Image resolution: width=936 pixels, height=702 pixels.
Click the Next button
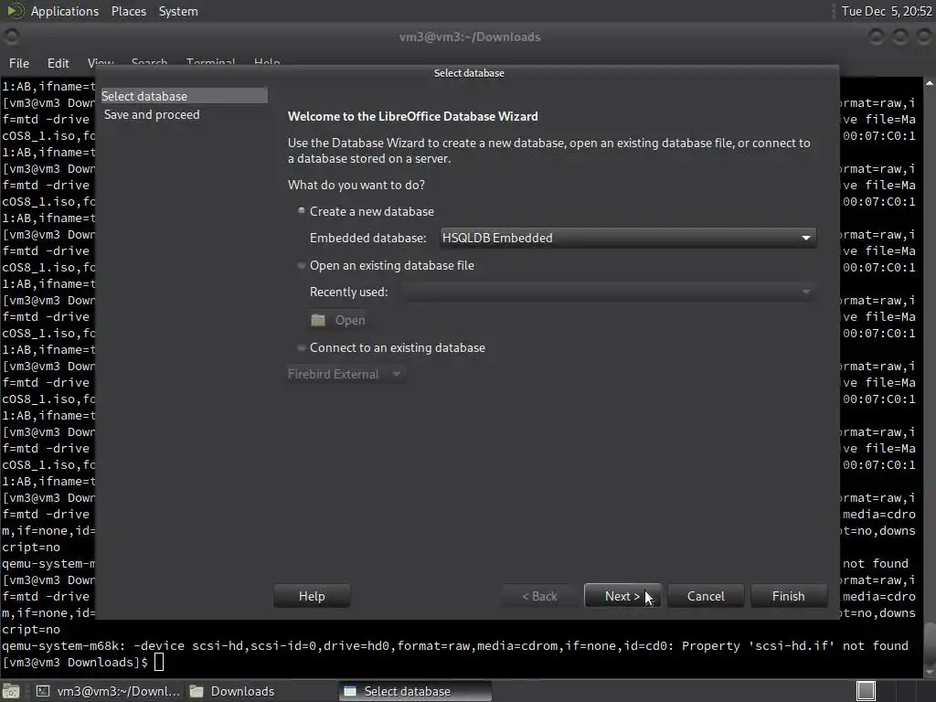pos(622,596)
